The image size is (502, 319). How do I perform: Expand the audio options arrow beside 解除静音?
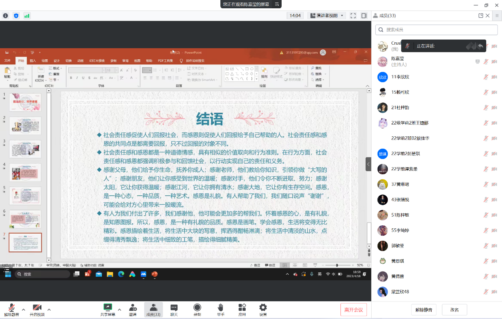click(x=23, y=310)
